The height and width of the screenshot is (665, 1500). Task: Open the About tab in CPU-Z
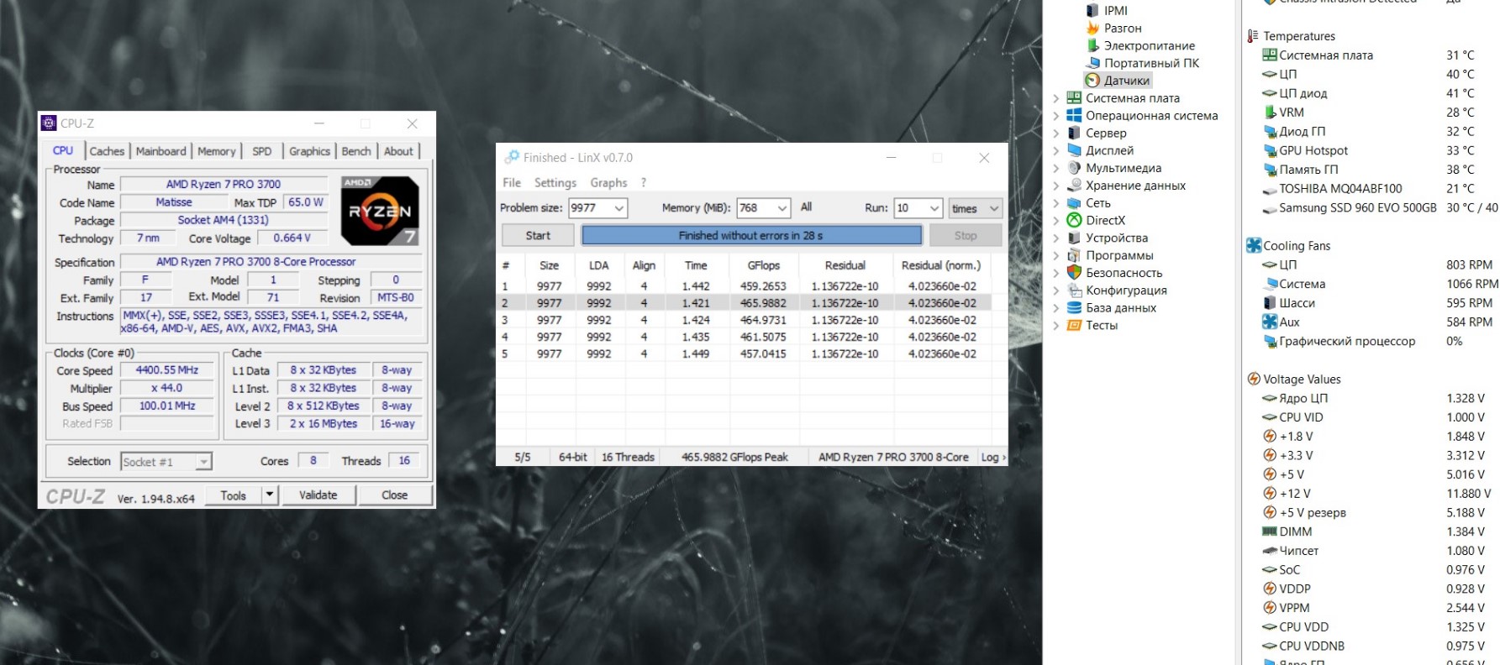(398, 151)
